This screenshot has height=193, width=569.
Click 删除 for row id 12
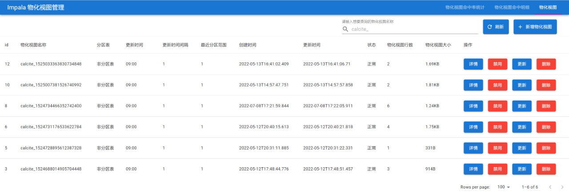(x=546, y=64)
